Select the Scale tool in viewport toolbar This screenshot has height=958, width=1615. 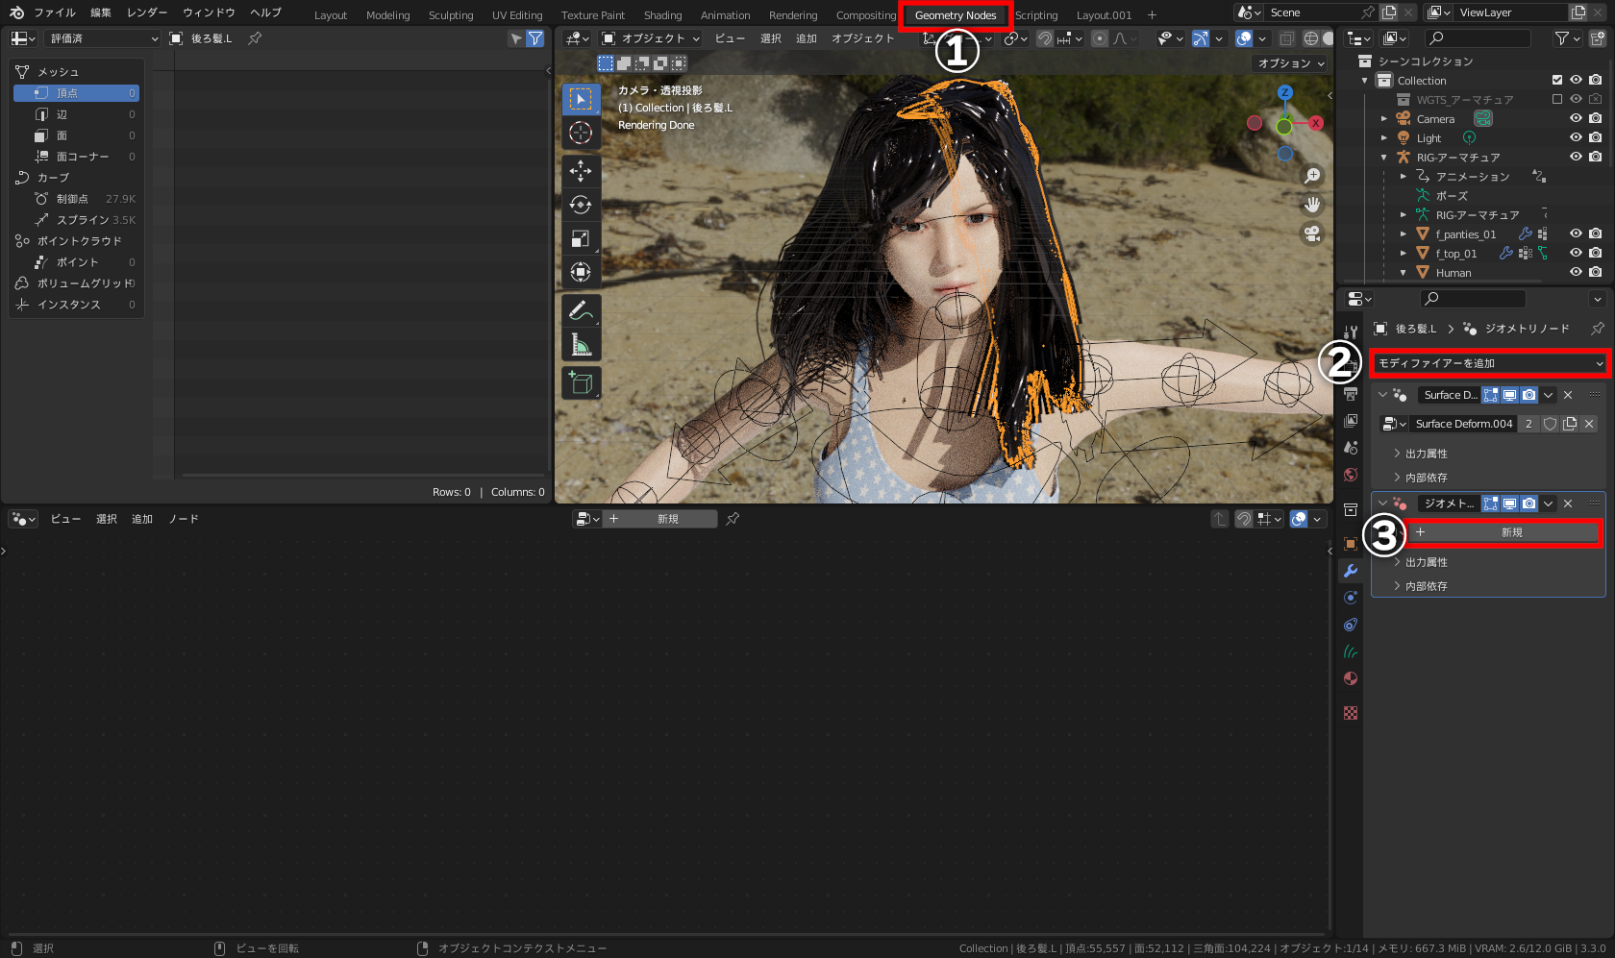coord(581,238)
